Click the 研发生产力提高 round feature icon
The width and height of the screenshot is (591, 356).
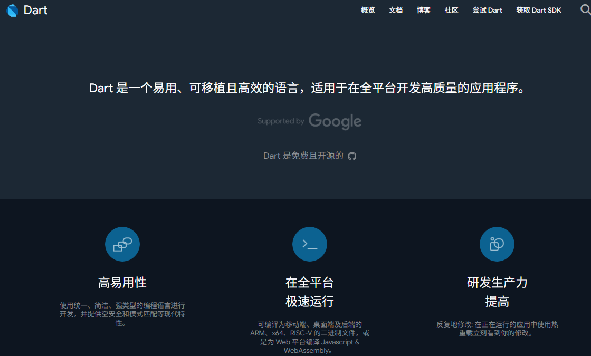pyautogui.click(x=497, y=244)
